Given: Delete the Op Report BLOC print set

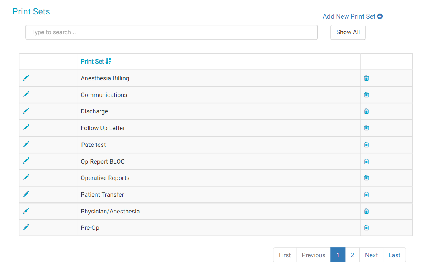Looking at the screenshot, I should pos(366,161).
